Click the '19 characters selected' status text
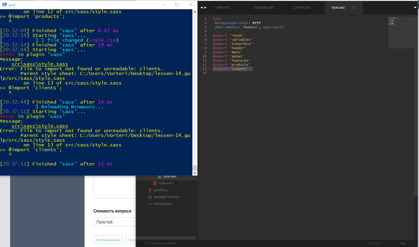The image size is (419, 247). [160, 243]
